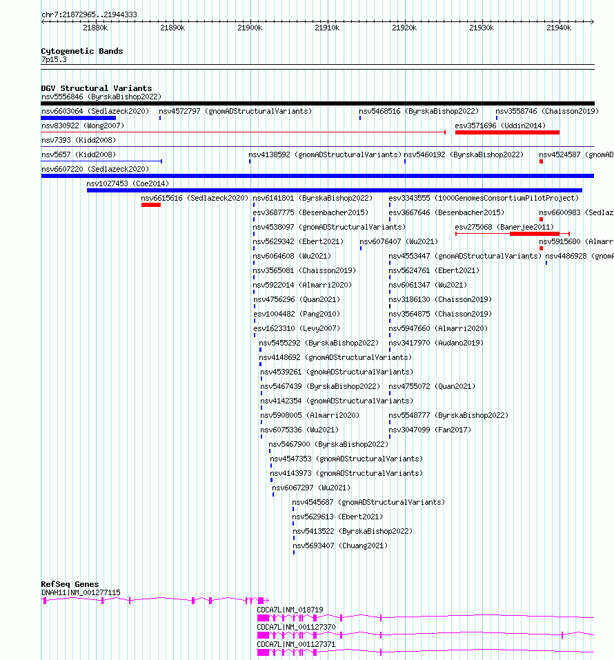Open nsv5467900 (ByrskaBishop2022) variant

point(329,445)
